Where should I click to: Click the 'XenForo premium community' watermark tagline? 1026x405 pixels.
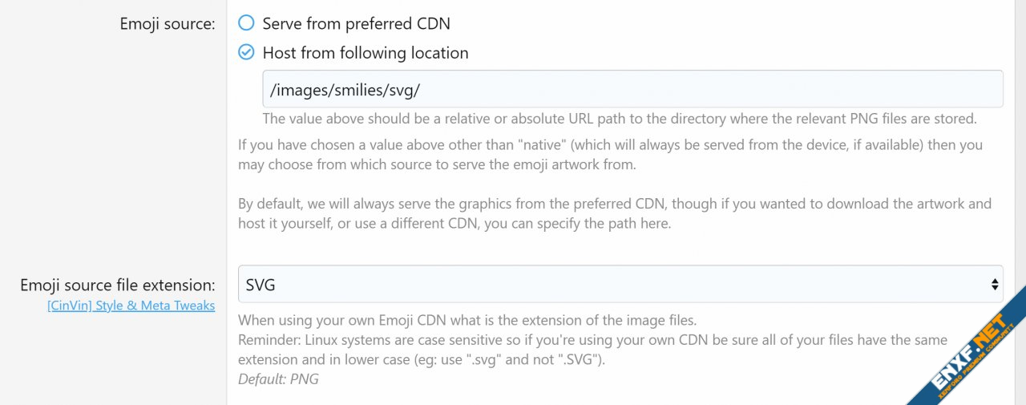pyautogui.click(x=980, y=366)
